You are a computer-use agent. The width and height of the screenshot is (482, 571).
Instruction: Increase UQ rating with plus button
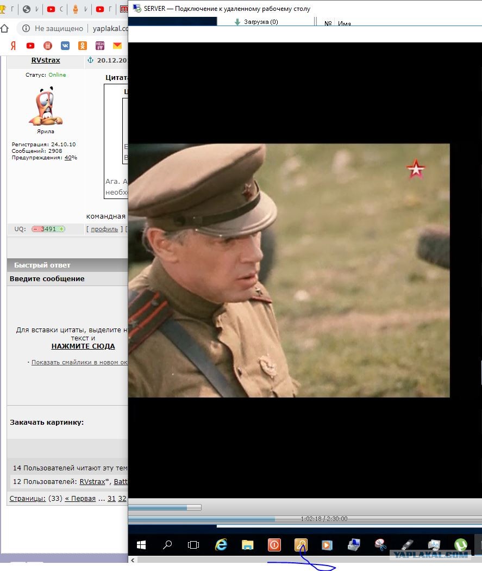point(61,229)
